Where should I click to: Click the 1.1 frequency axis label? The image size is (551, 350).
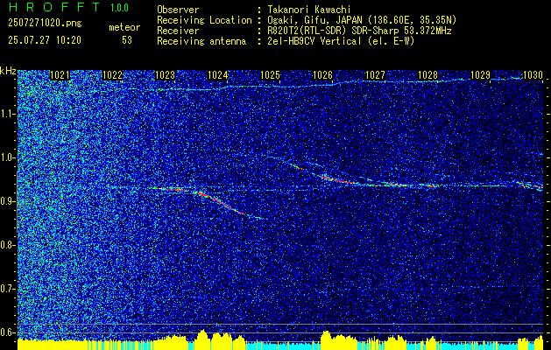pos(7,114)
